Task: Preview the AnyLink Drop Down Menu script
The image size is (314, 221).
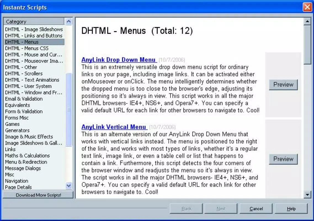Action: [283, 85]
